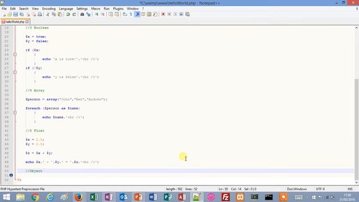Collapse the code fold at line 28
359x202 pixels.
15,72
